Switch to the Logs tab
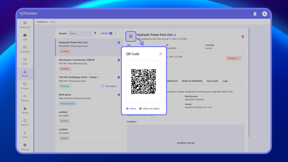288x162 pixels. tap(225, 81)
